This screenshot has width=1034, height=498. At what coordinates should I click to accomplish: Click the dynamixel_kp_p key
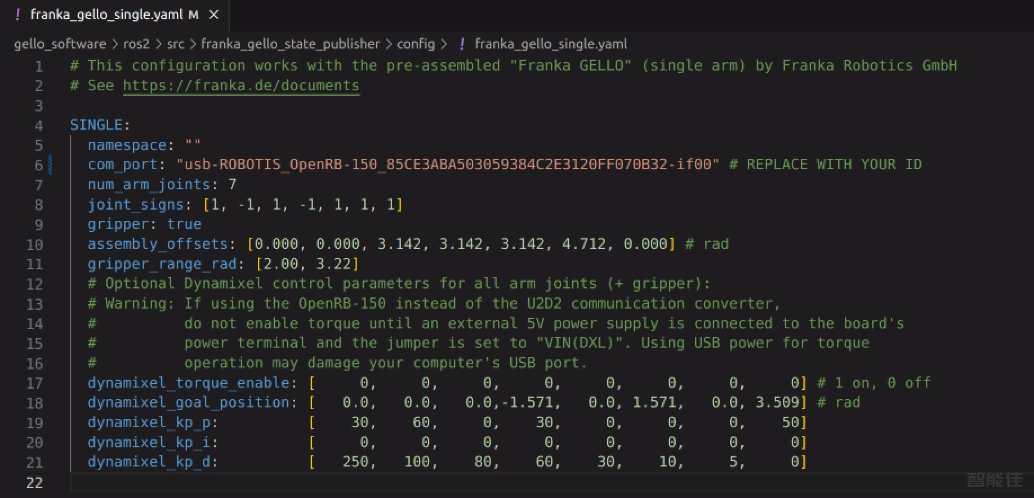coord(149,423)
